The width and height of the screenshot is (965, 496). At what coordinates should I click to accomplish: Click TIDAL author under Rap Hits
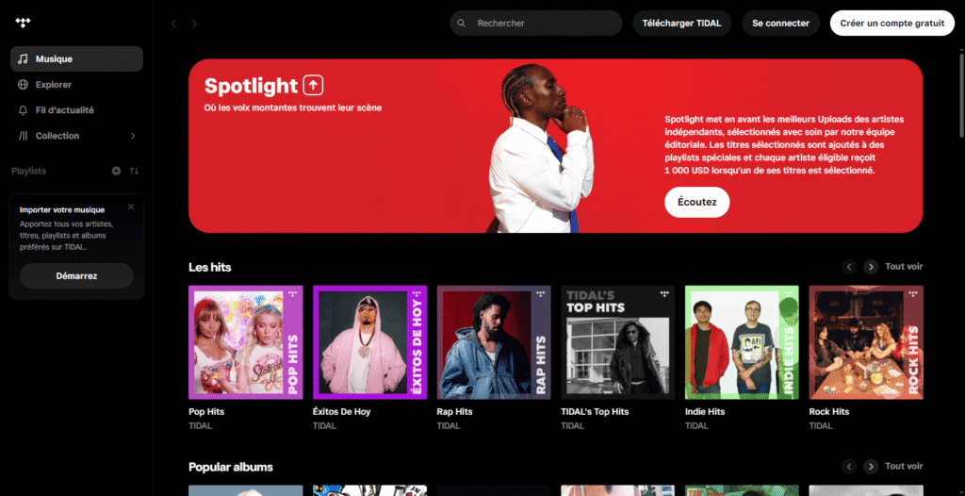tap(448, 426)
